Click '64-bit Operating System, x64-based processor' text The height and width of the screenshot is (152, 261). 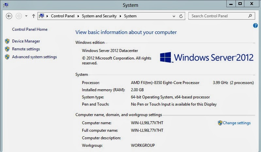pos(170,97)
